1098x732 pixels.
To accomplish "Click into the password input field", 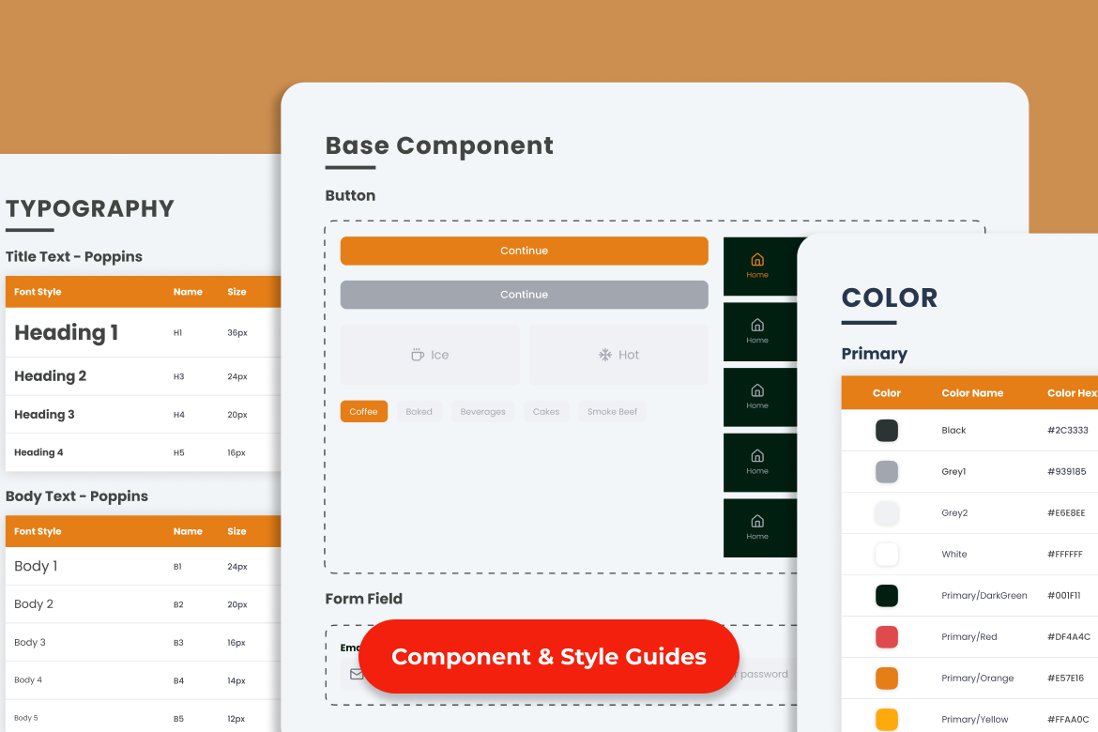I will tap(765, 674).
